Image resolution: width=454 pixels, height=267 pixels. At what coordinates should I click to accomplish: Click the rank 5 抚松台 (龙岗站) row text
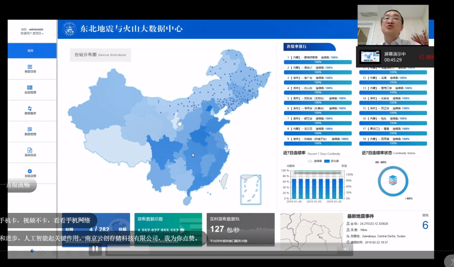coord(317,98)
